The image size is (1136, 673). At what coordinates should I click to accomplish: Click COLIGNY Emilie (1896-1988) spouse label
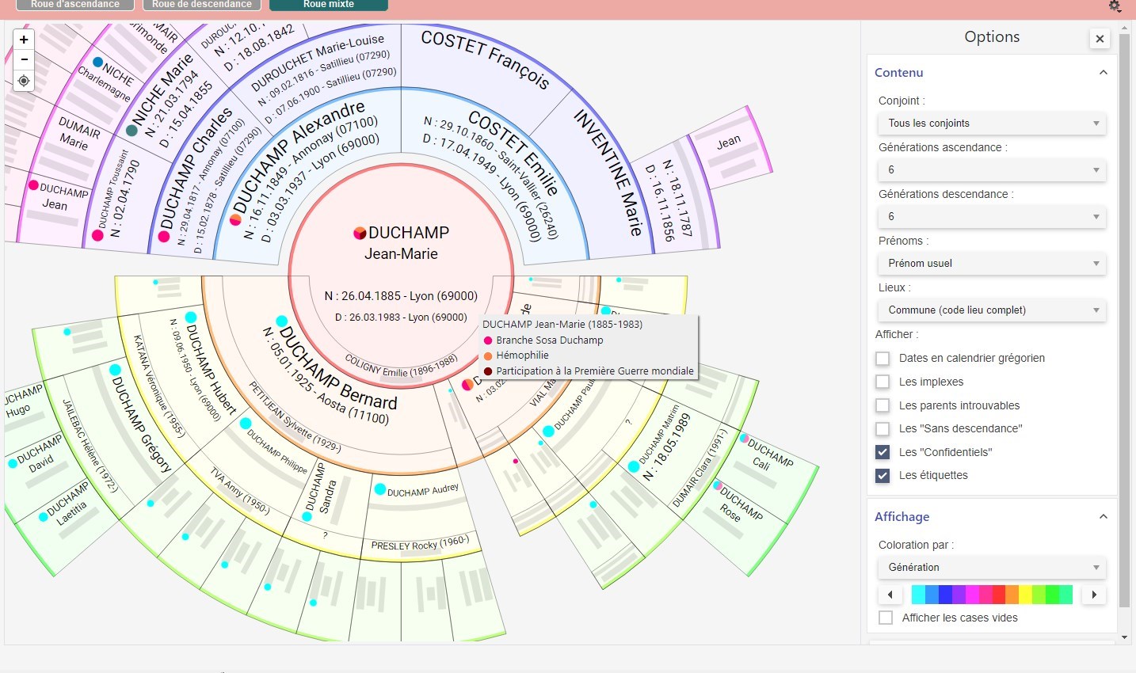pos(402,366)
